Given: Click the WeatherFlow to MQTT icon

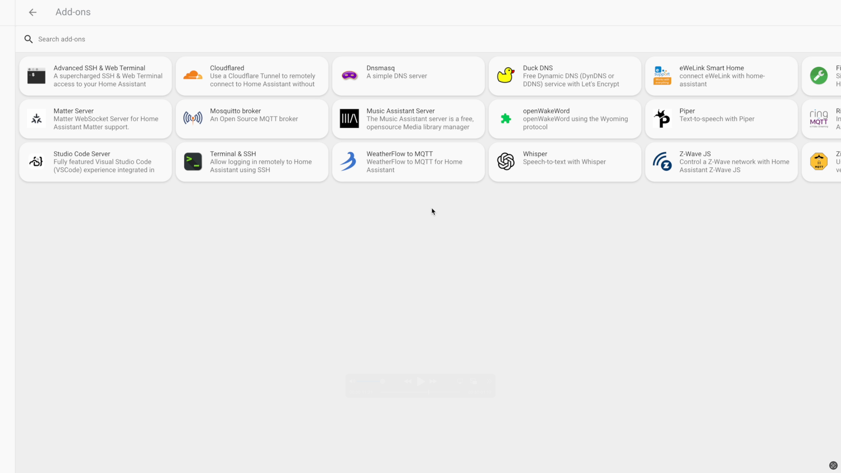Looking at the screenshot, I should pos(349,161).
